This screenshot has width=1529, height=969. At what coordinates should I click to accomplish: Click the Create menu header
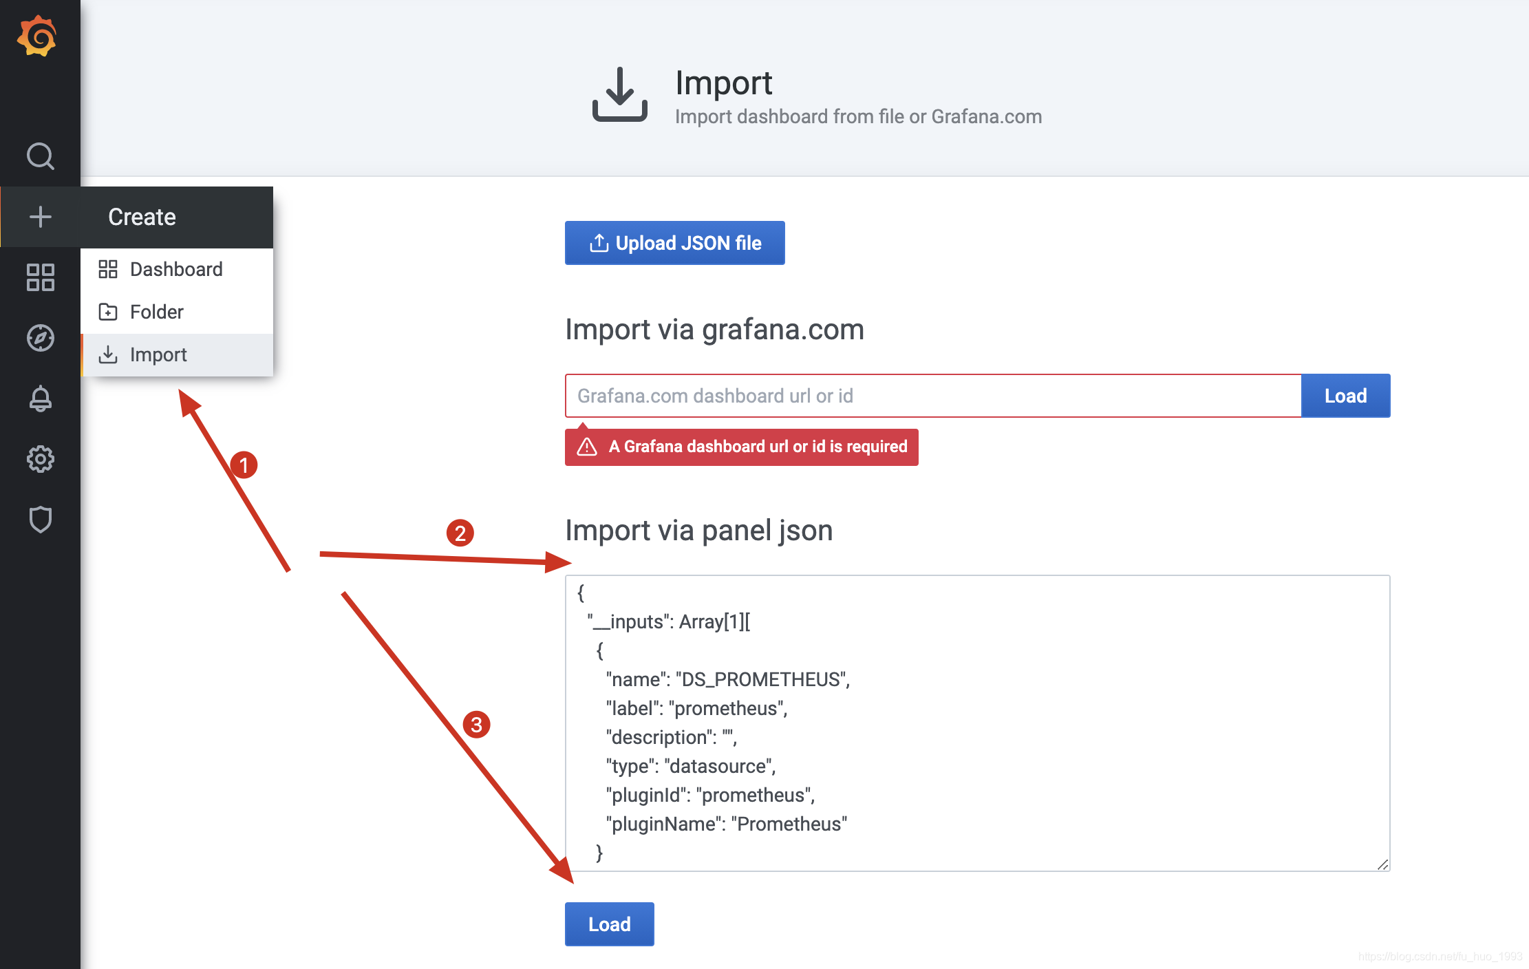[142, 217]
